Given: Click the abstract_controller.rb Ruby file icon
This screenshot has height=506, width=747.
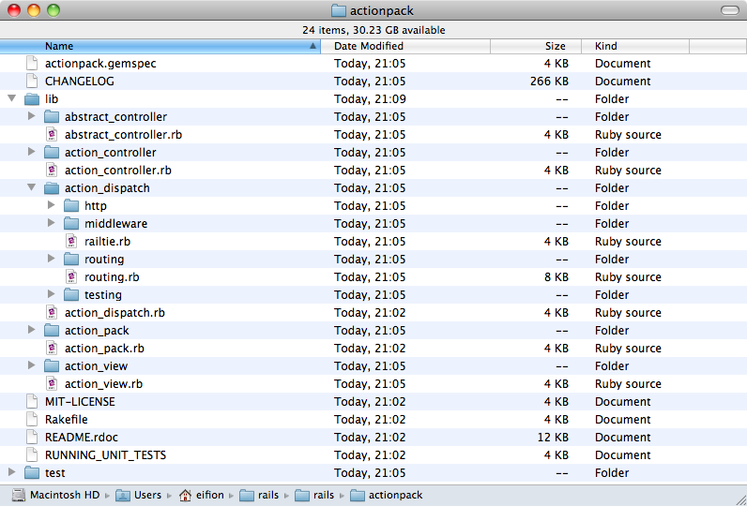Looking at the screenshot, I should coord(52,135).
